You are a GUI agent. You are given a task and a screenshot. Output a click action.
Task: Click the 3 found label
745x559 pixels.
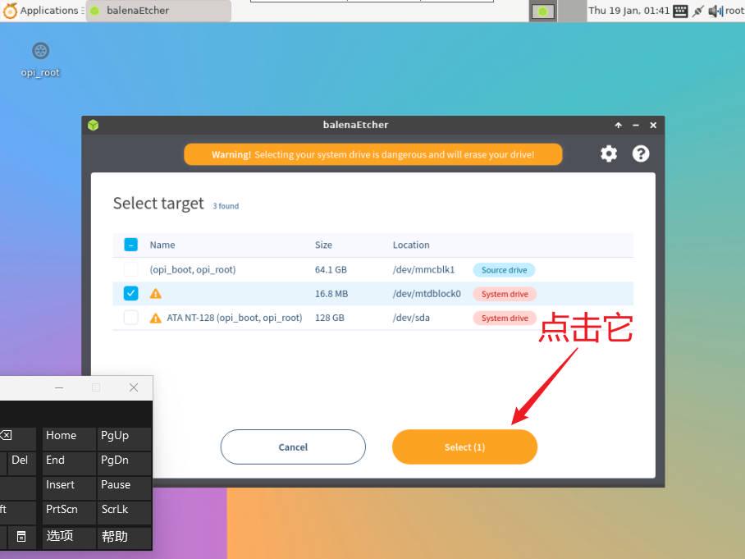click(x=226, y=206)
